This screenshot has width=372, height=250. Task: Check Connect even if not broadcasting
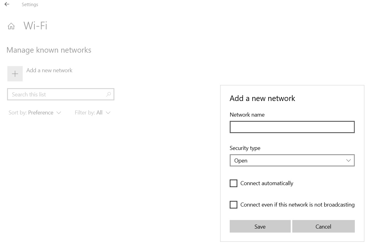(233, 205)
